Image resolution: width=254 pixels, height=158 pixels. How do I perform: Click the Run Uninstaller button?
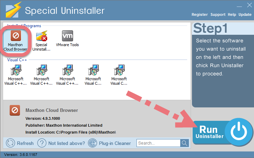pyautogui.click(x=223, y=132)
